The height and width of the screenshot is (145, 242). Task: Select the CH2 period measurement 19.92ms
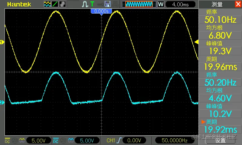click(221, 130)
